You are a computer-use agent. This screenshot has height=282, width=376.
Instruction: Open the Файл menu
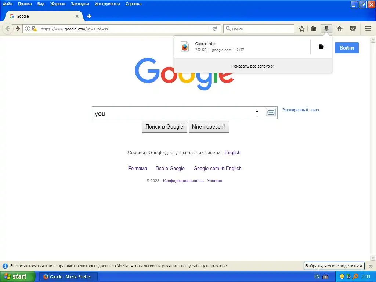[7, 4]
